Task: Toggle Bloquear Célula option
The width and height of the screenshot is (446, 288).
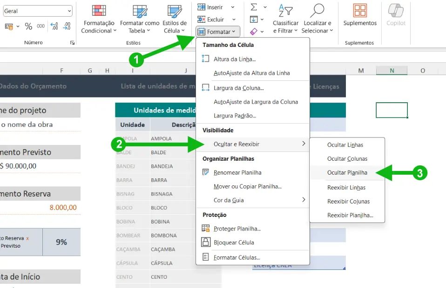Action: pyautogui.click(x=253, y=242)
